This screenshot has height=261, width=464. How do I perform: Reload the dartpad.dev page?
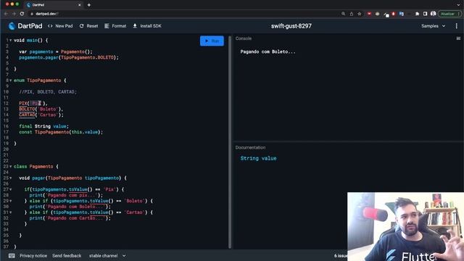[x=22, y=14]
